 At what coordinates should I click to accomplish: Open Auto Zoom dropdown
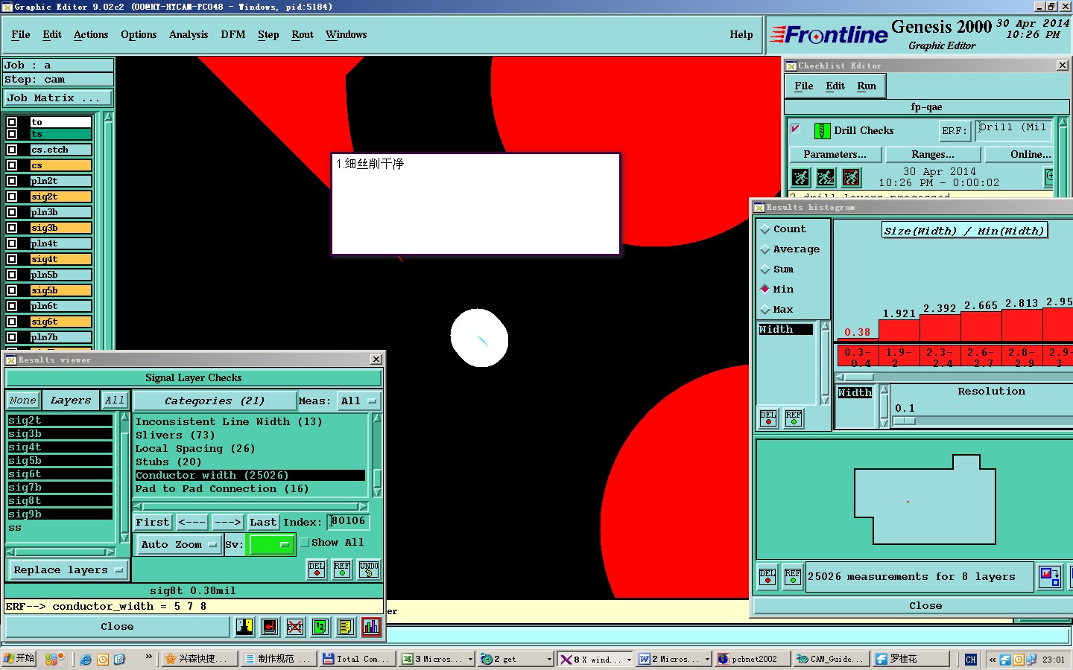[178, 545]
